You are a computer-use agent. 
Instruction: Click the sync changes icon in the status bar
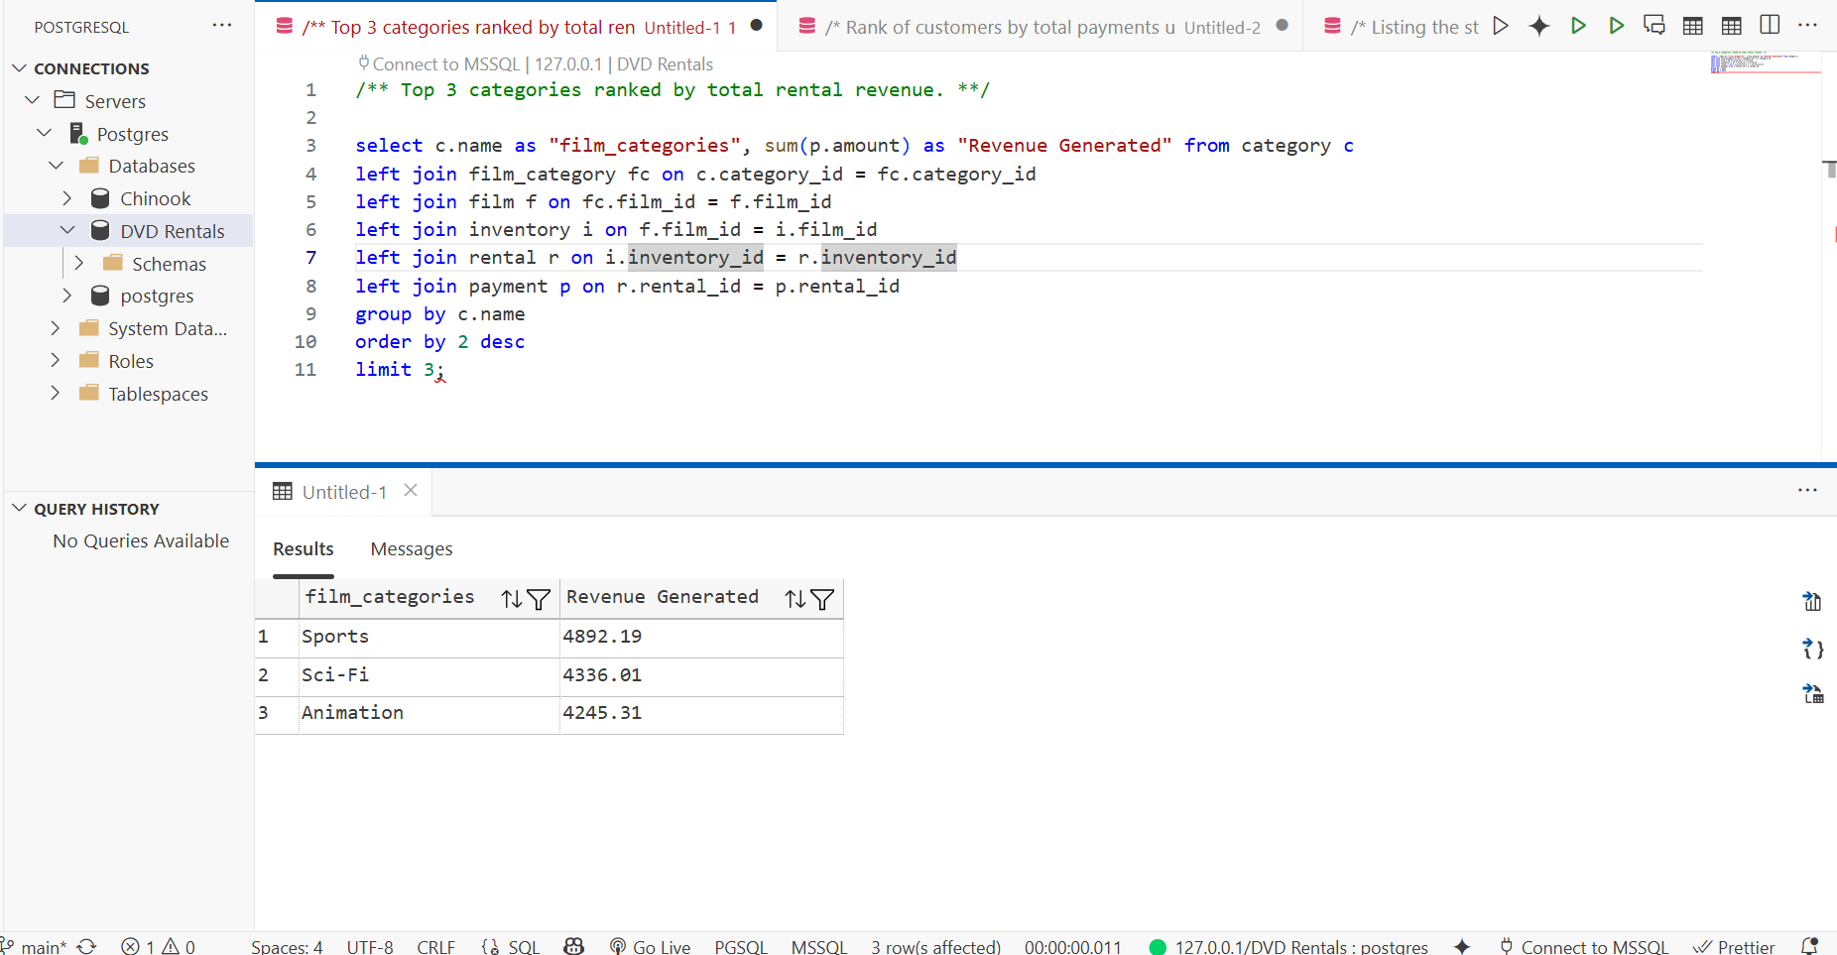(87, 946)
